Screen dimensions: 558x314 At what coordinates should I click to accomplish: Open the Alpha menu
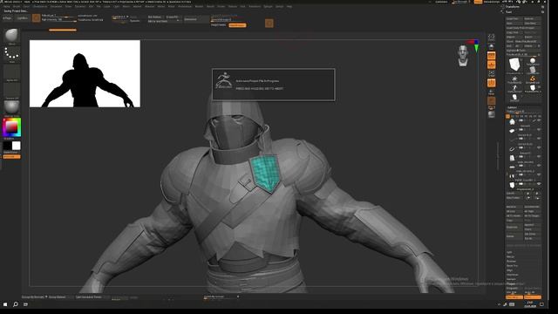tap(7, 6)
